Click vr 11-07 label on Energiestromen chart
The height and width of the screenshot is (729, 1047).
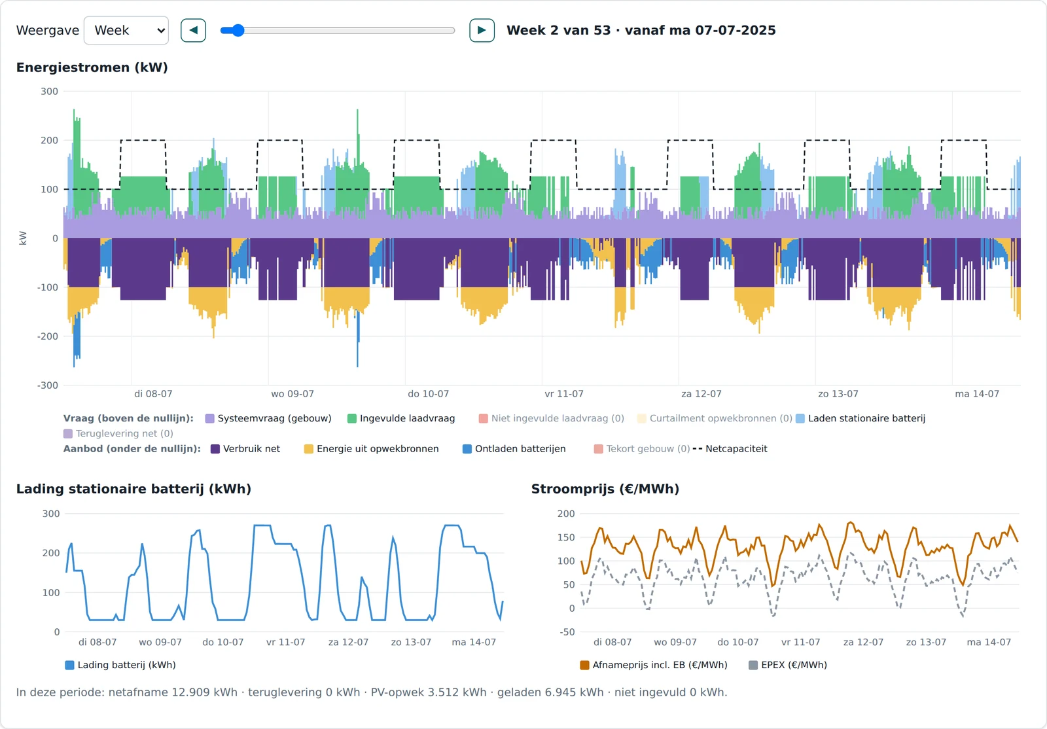pyautogui.click(x=564, y=394)
